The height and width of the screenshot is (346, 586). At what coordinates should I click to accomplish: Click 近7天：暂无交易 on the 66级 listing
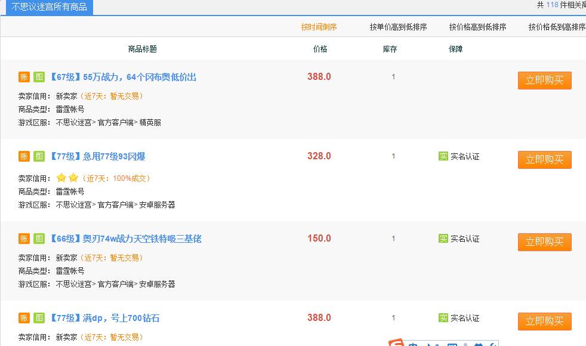(112, 258)
